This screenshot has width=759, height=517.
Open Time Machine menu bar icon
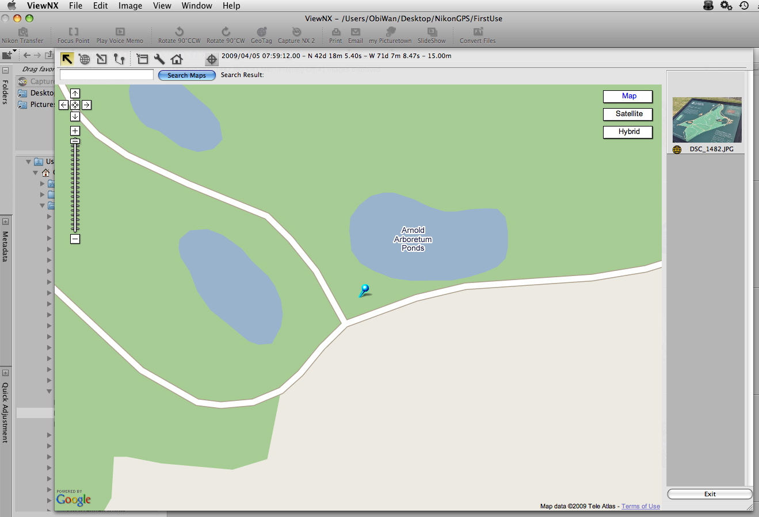[744, 6]
